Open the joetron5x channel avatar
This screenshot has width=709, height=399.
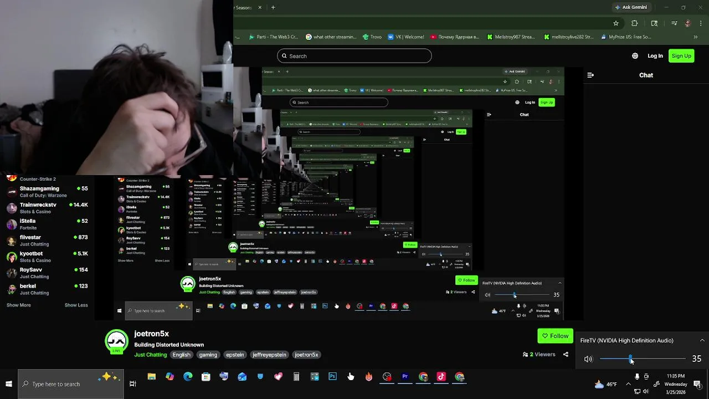(x=117, y=341)
